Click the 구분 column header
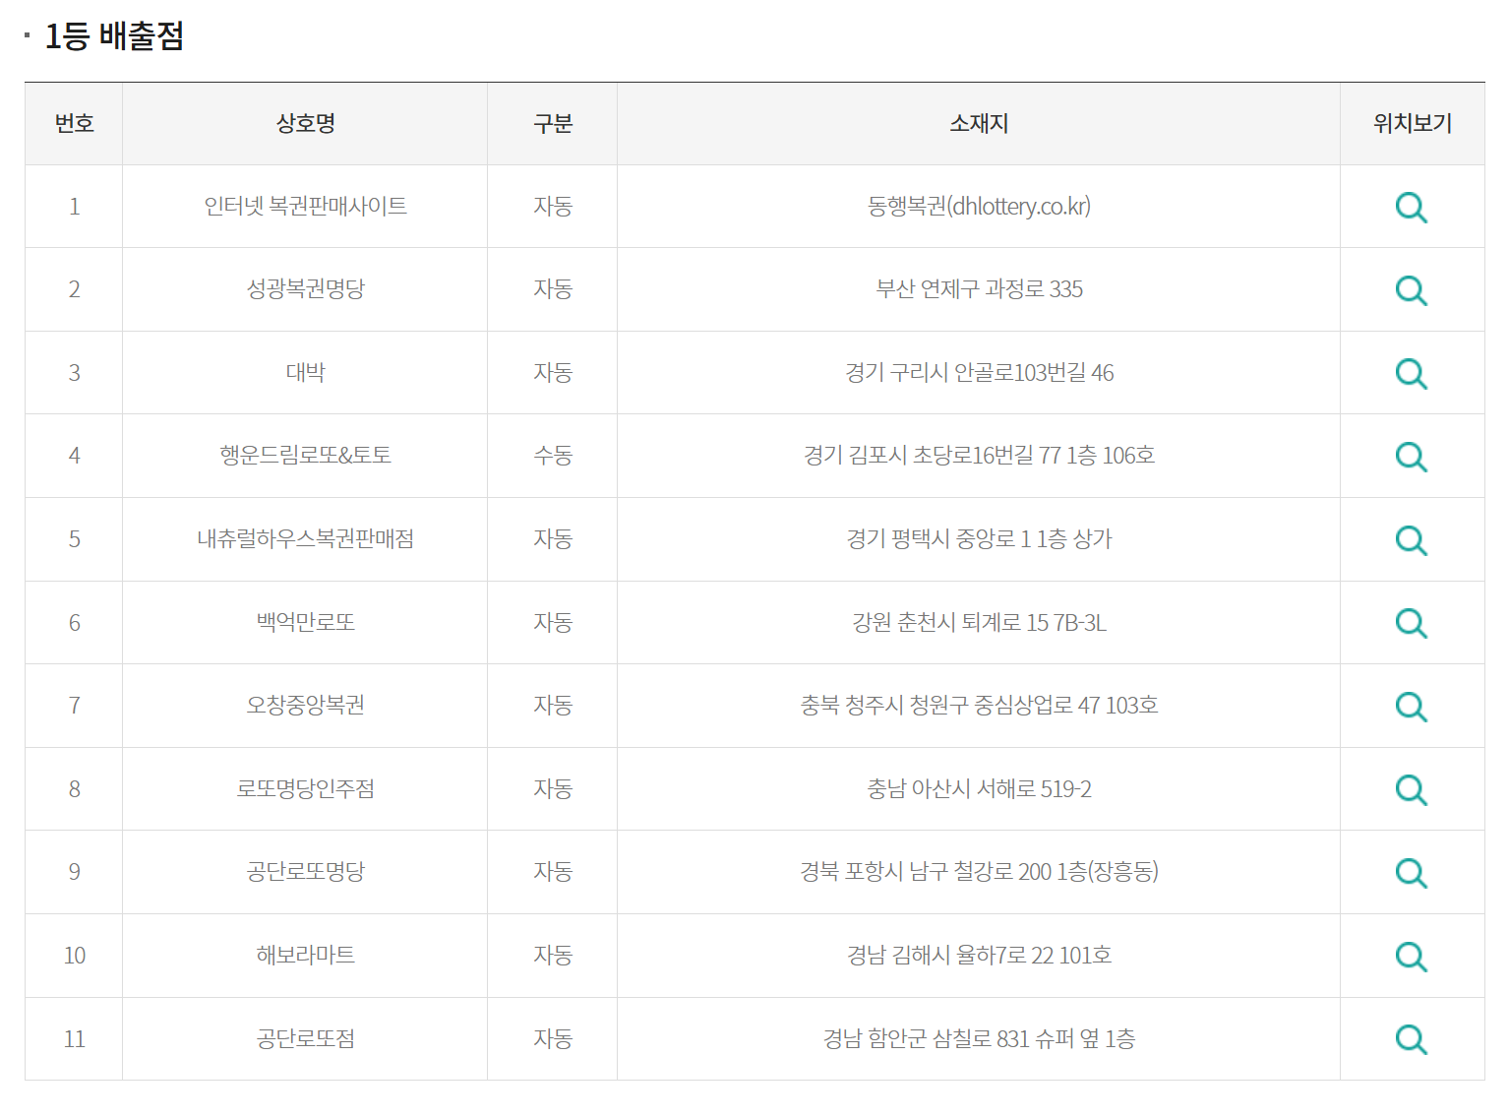The image size is (1509, 1118). coord(552,123)
